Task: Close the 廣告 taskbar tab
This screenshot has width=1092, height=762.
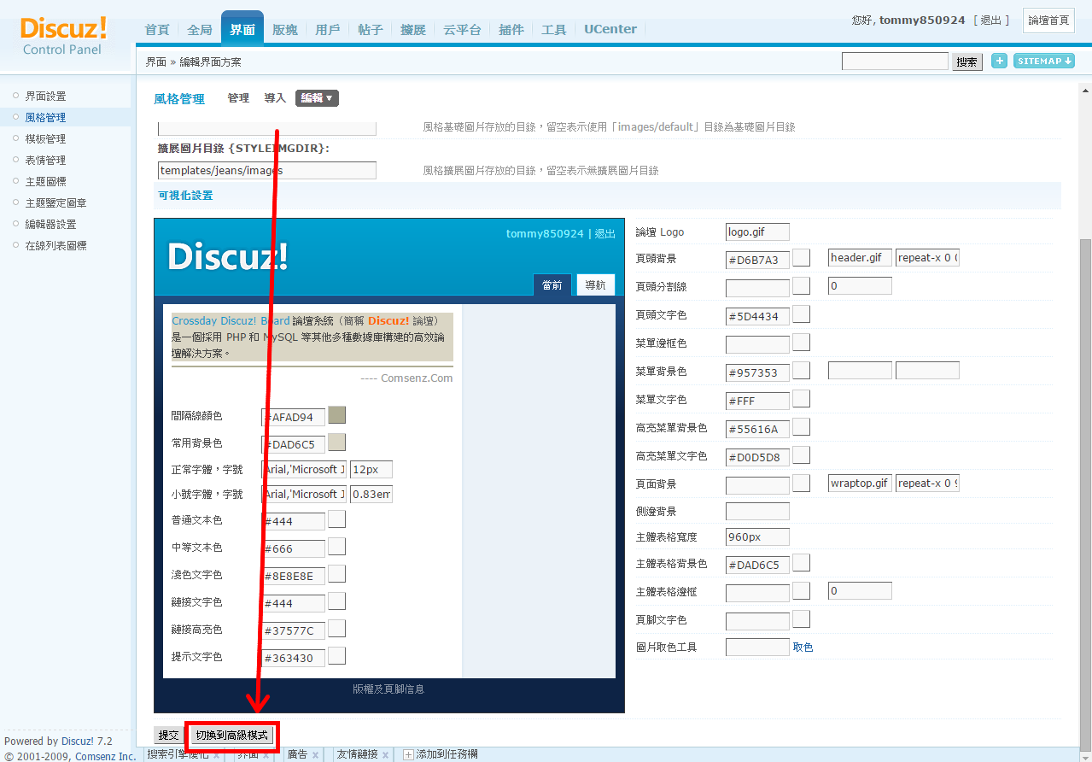Action: point(316,755)
